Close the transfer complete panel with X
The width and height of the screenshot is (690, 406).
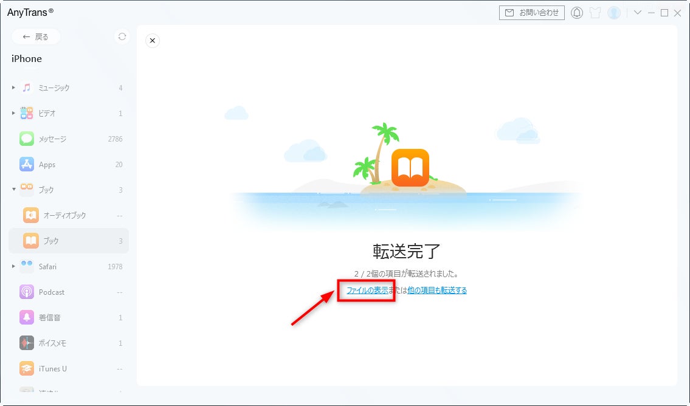[152, 41]
